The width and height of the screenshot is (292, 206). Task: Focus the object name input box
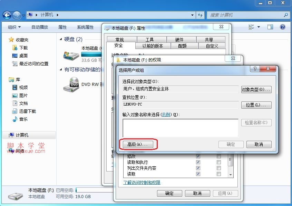[181, 128]
